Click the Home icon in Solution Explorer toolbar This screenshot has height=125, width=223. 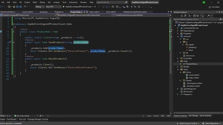(182, 16)
